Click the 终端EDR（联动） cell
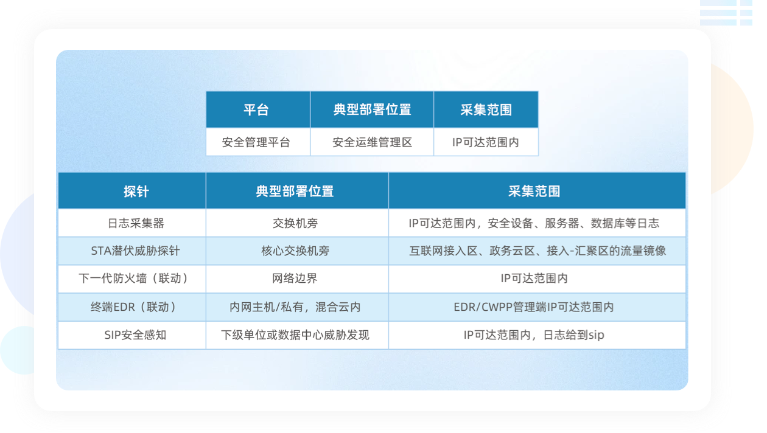 click(x=131, y=307)
